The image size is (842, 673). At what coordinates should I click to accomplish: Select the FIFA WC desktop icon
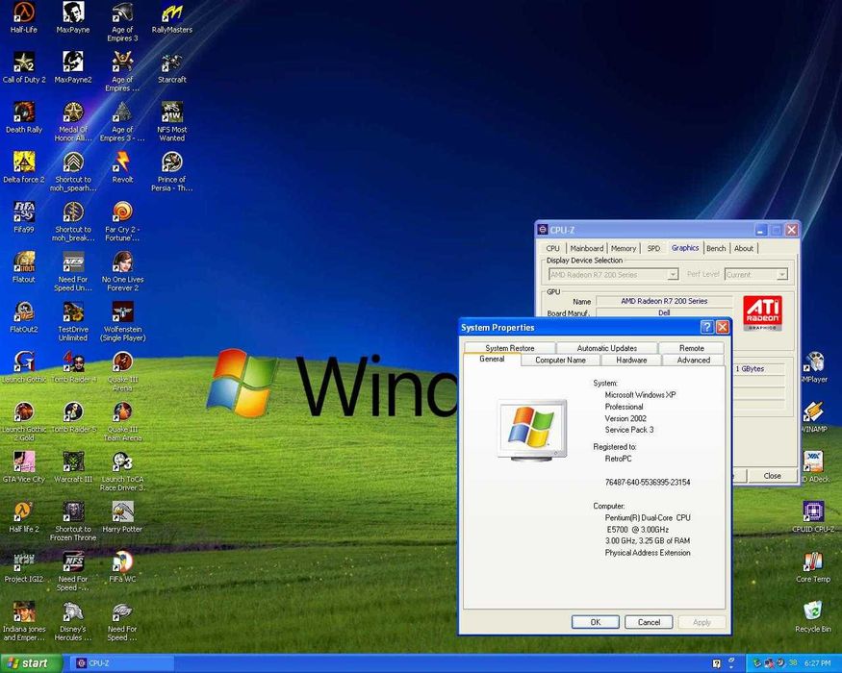click(122, 566)
